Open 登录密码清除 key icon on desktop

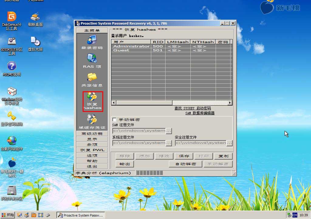[12, 119]
